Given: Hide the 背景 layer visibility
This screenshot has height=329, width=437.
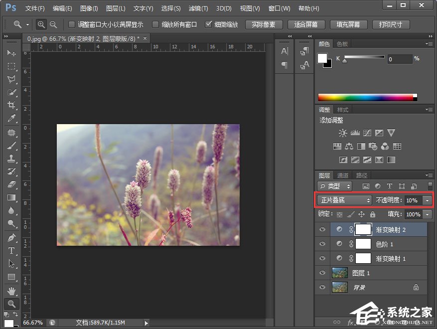Looking at the screenshot, I should [x=322, y=287].
